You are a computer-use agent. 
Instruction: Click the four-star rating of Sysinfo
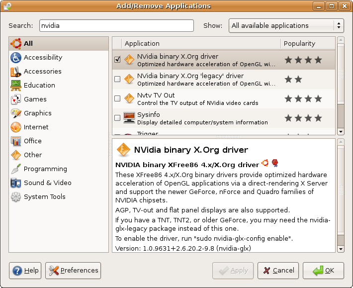click(303, 118)
